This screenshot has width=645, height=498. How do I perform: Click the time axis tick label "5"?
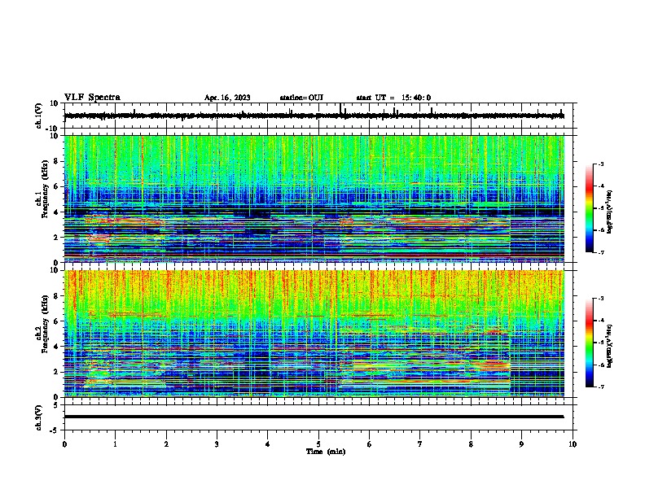(x=318, y=444)
